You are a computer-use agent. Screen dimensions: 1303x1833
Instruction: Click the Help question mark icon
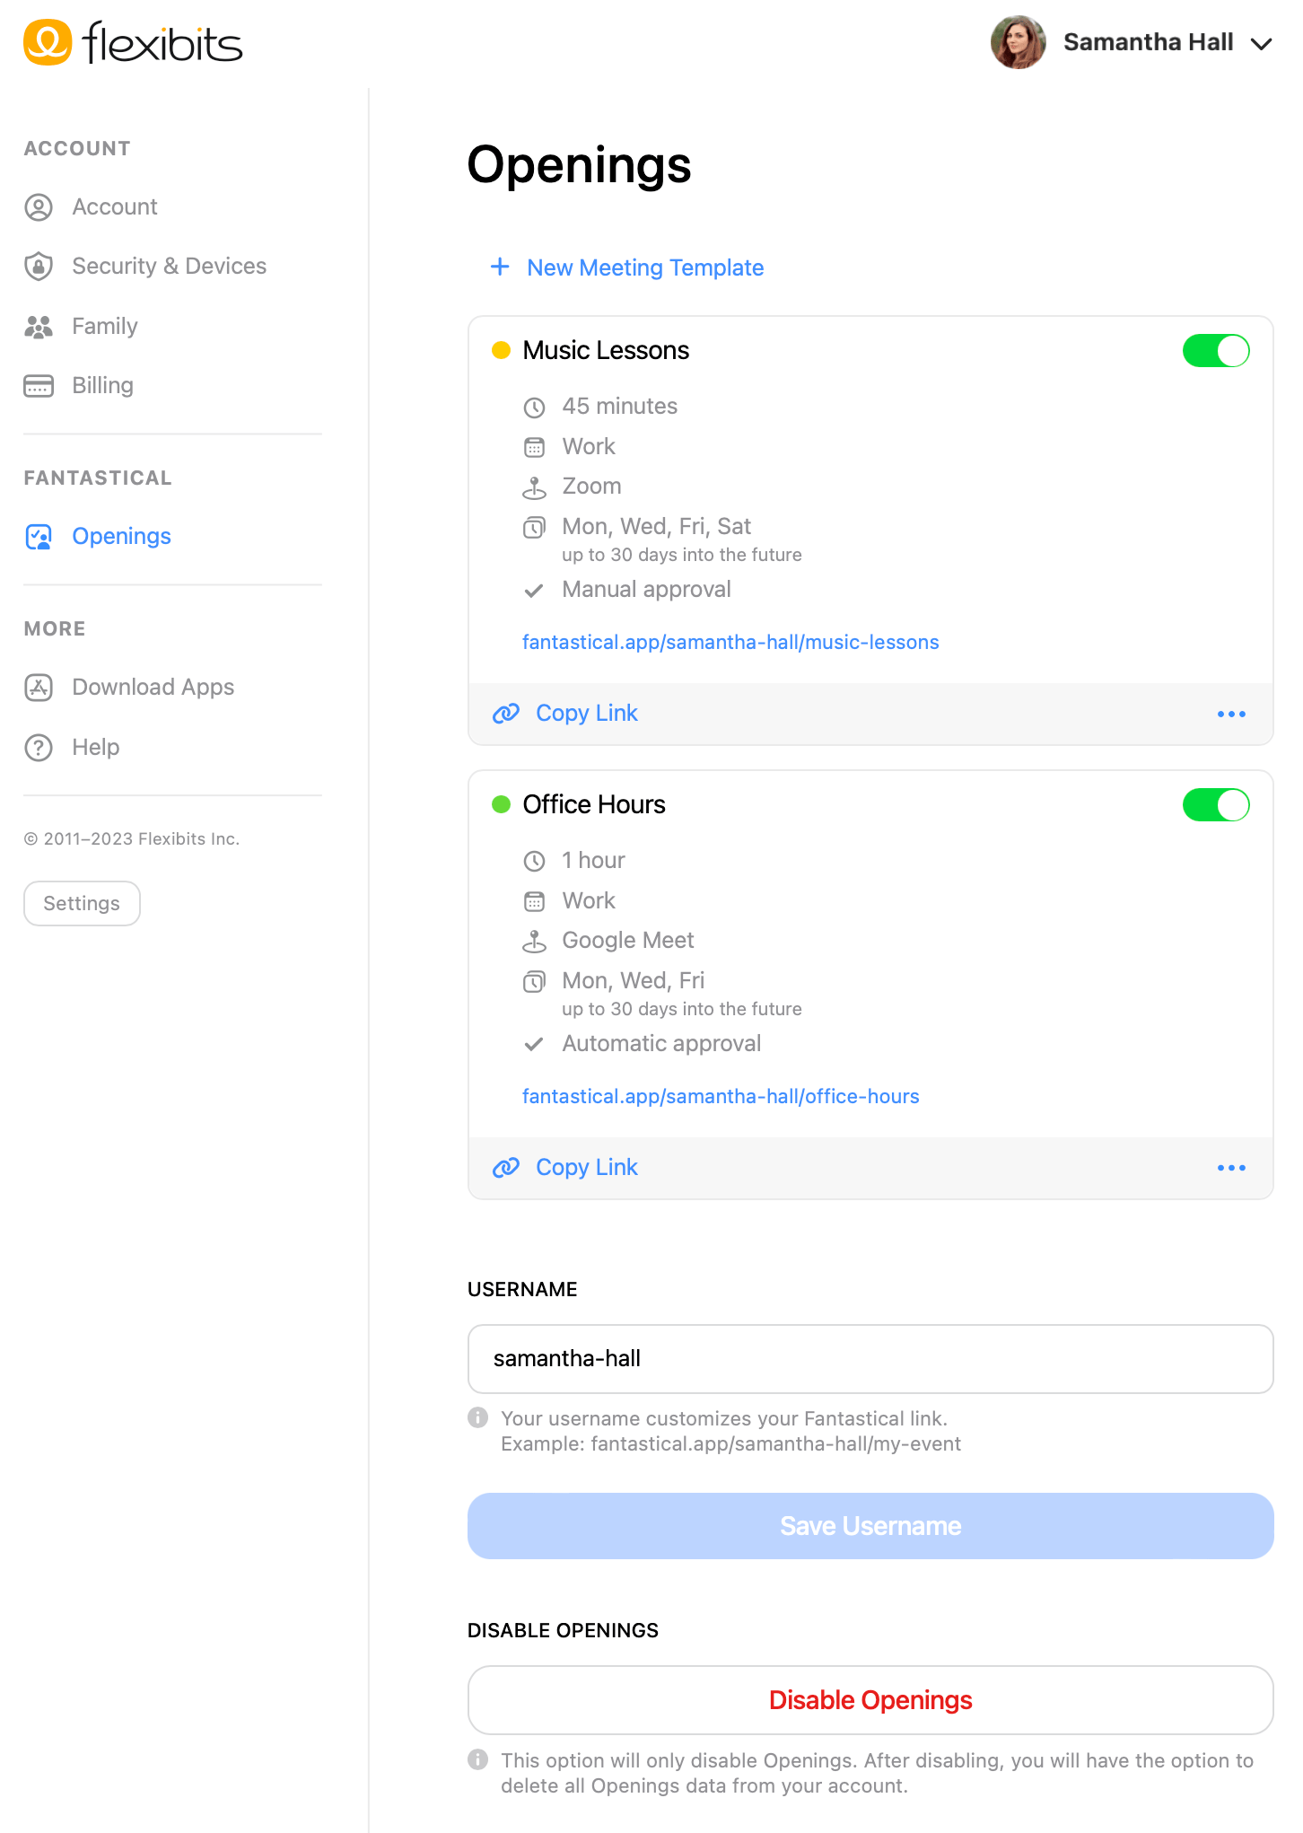click(39, 748)
